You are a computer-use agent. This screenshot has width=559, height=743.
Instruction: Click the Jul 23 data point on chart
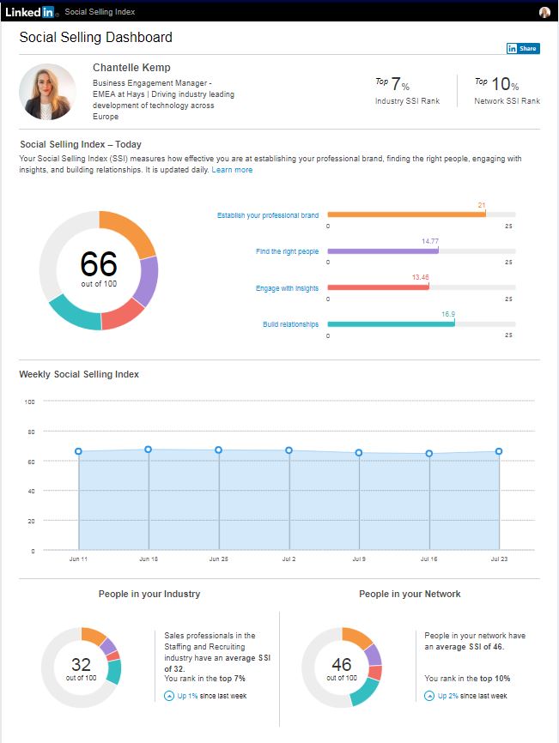click(x=499, y=451)
